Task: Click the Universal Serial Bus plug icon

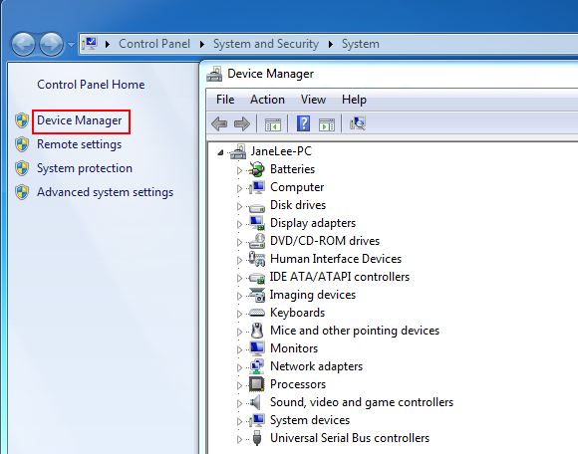Action: click(x=257, y=438)
